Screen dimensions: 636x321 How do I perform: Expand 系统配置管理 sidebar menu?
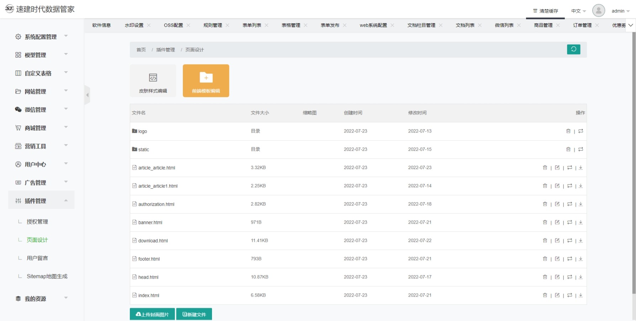[41, 37]
